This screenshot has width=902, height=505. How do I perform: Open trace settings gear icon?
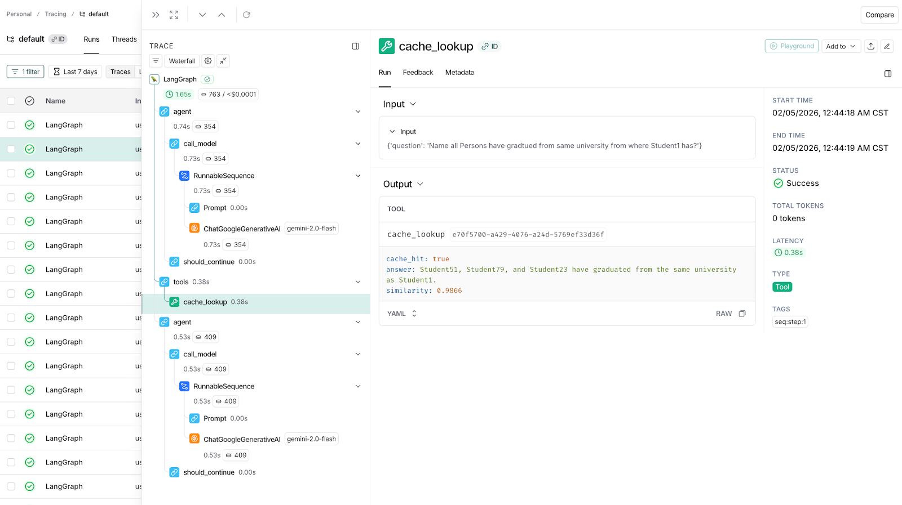(208, 61)
